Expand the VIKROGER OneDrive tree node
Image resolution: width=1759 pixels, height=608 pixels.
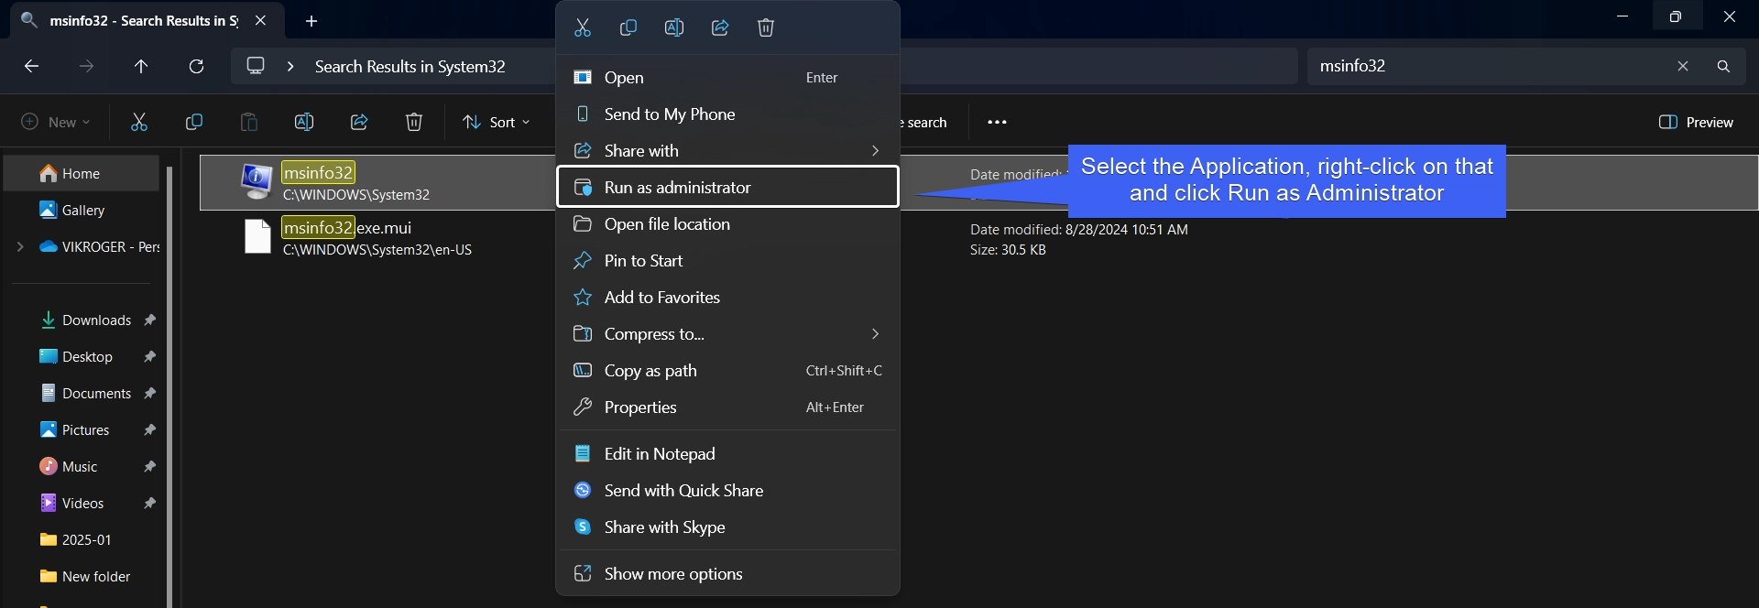click(x=20, y=246)
